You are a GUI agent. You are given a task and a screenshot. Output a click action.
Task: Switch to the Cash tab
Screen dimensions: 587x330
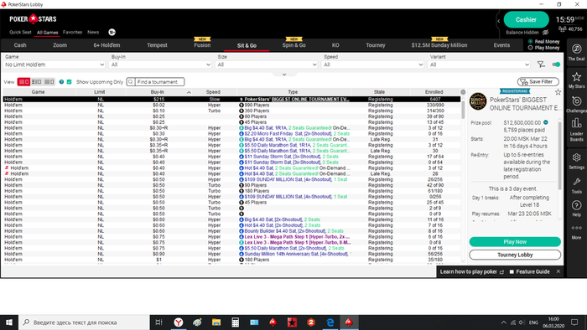pos(20,45)
